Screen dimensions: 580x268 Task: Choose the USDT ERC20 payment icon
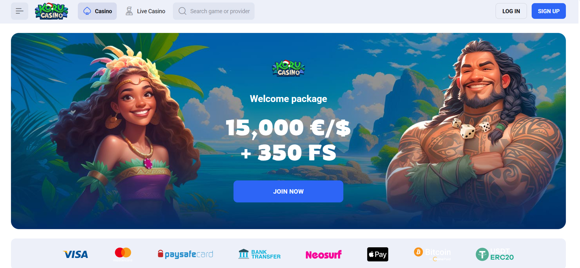[x=495, y=254]
